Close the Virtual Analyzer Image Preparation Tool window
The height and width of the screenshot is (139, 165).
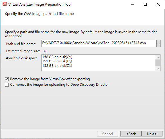[158, 4]
